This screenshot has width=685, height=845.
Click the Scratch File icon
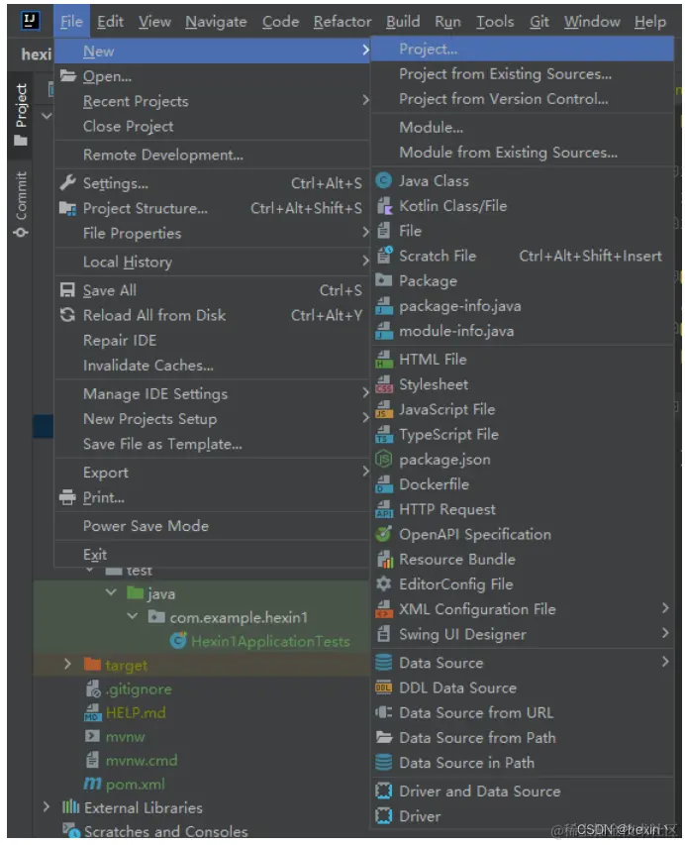(x=384, y=256)
